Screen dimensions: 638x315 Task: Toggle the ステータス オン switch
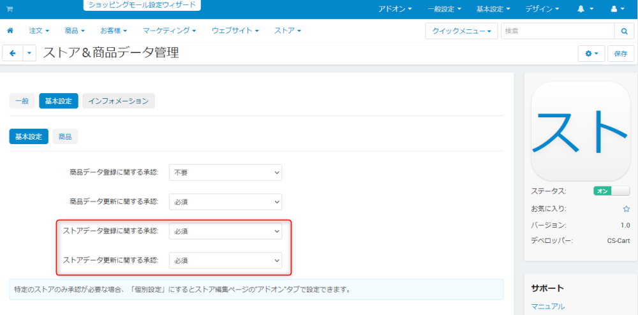point(612,191)
